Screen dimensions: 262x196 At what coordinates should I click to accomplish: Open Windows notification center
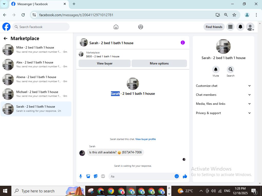(254, 191)
